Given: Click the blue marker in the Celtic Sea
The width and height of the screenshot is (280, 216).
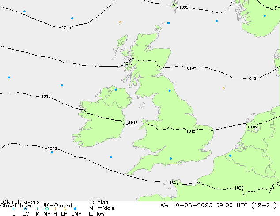Looking at the screenshot, I should pos(111,157).
